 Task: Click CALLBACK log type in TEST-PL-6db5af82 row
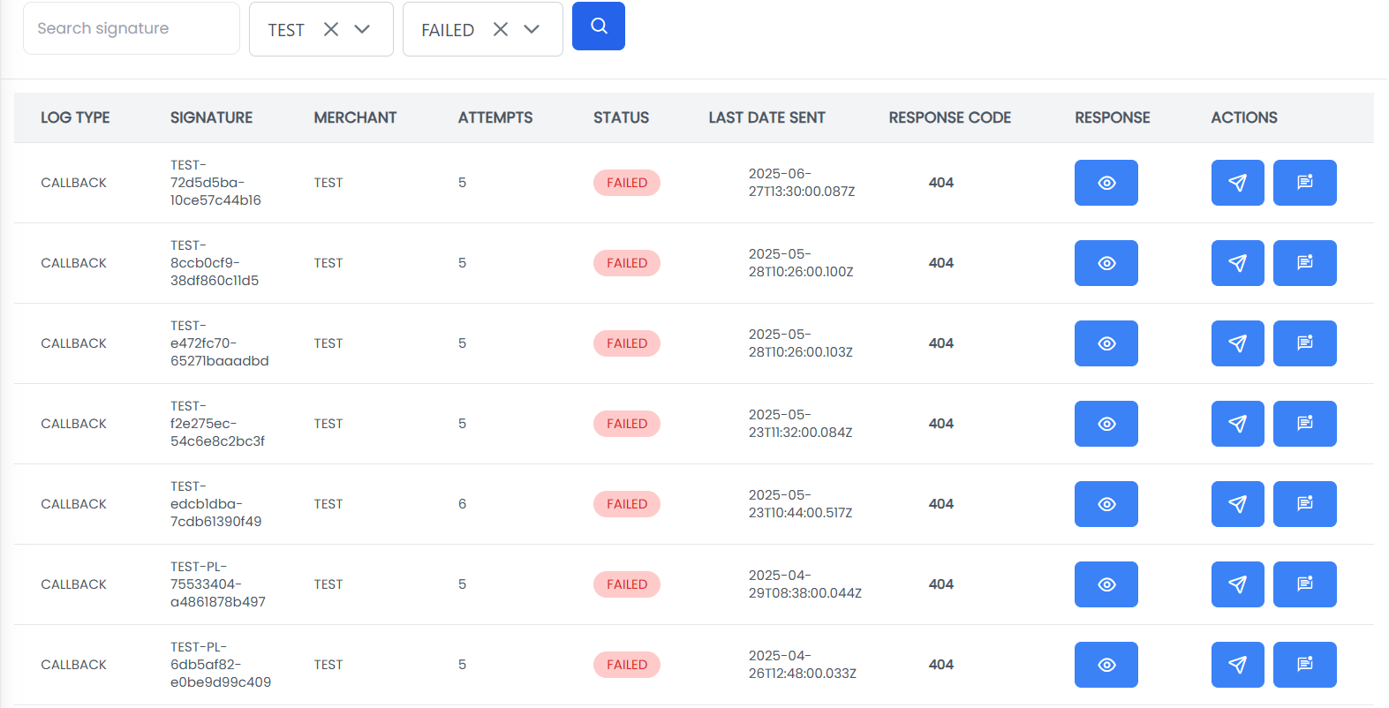[x=73, y=665]
